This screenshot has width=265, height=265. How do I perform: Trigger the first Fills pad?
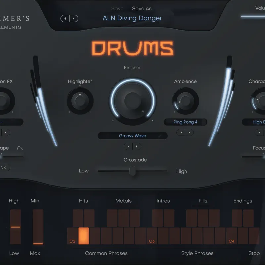pos(192,218)
